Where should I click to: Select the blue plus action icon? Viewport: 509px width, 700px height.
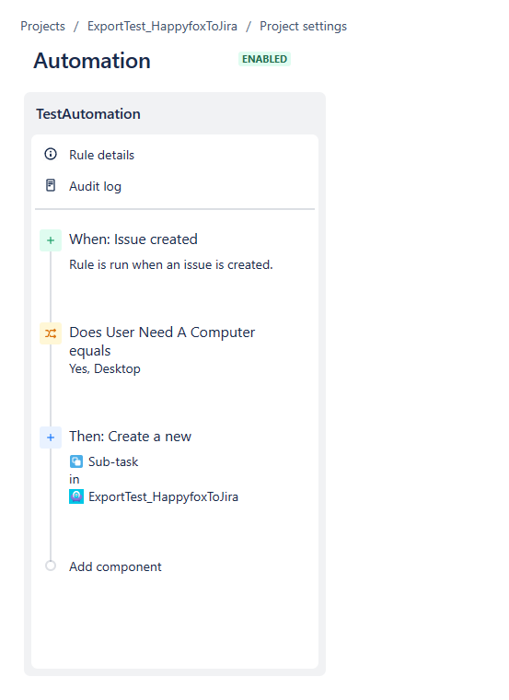[51, 437]
